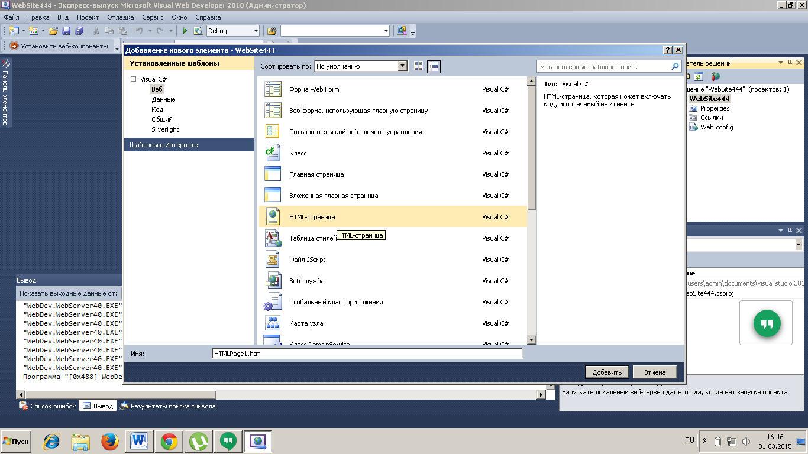Click Установить веб-компоненты button
Image resolution: width=808 pixels, height=454 pixels.
(x=59, y=46)
